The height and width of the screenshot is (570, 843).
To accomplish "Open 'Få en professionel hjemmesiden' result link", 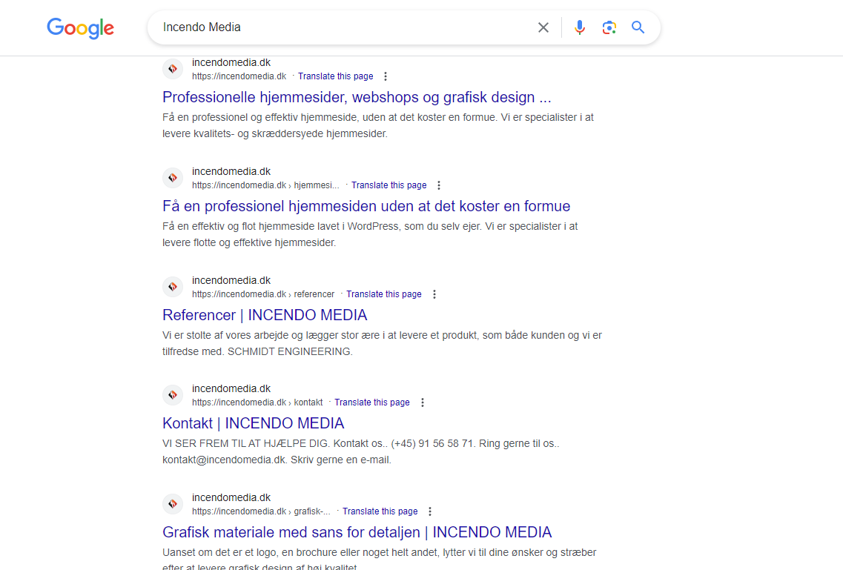I will (x=366, y=206).
